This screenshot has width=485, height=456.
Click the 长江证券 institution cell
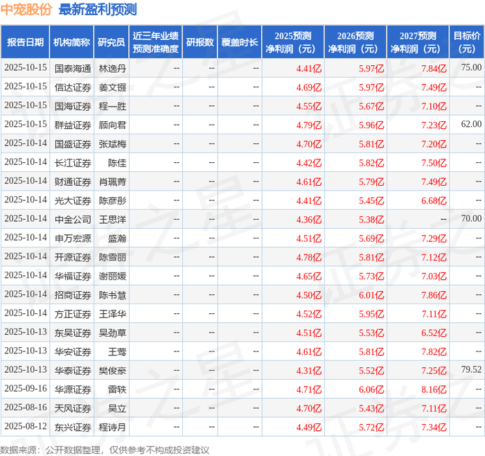click(73, 163)
